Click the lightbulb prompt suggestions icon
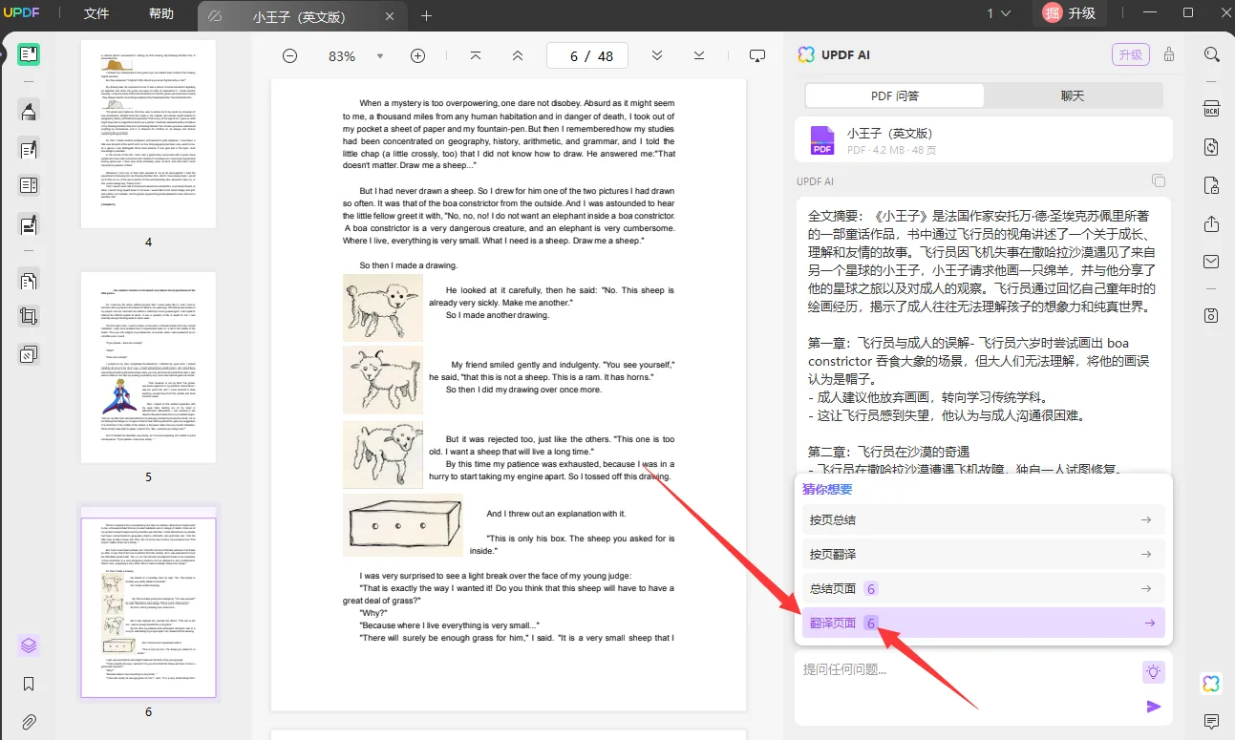The width and height of the screenshot is (1235, 740). point(1154,672)
